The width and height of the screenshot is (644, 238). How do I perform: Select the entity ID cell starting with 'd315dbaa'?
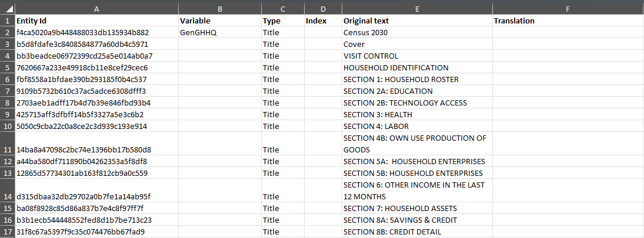coord(96,196)
